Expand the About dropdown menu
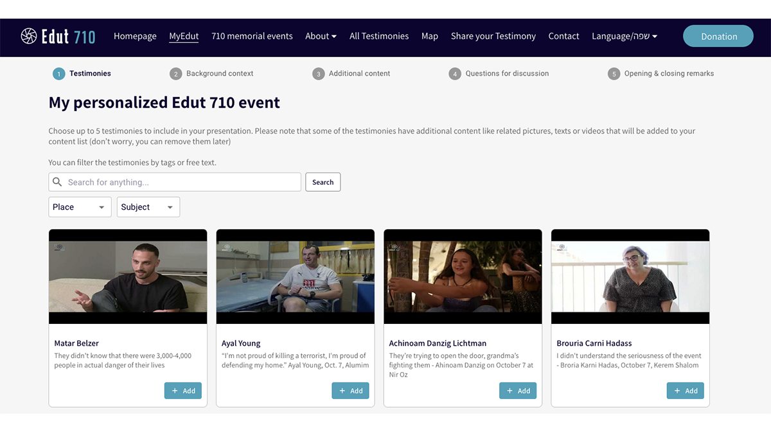The height and width of the screenshot is (433, 771). [x=321, y=36]
